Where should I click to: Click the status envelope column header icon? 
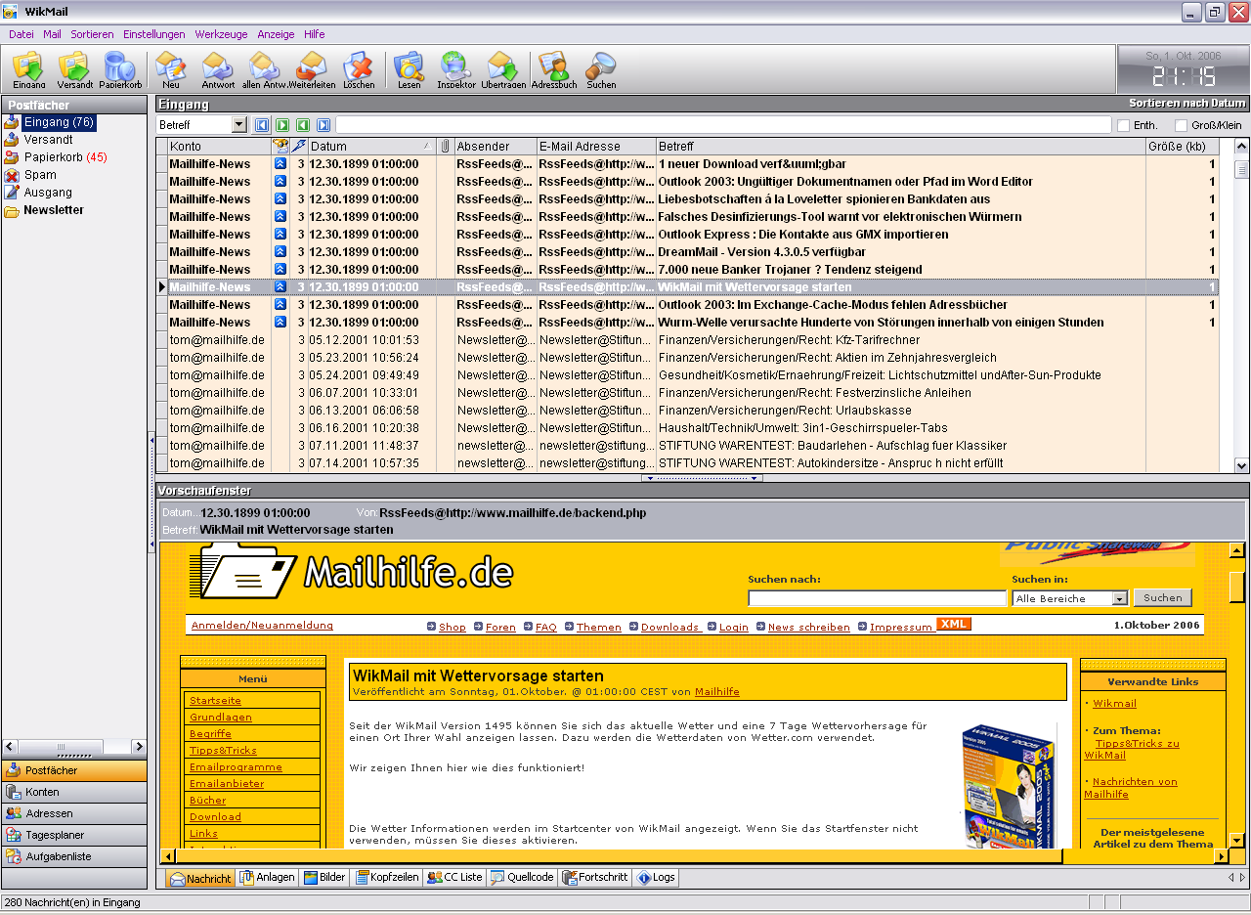(280, 146)
